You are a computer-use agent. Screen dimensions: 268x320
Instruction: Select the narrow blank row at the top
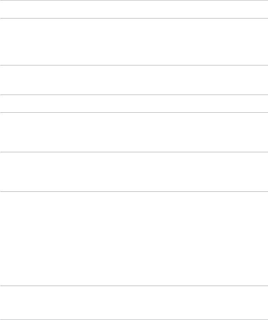tap(134, 9)
